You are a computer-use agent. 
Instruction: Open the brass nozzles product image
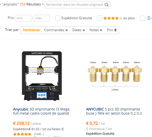pos(115,76)
